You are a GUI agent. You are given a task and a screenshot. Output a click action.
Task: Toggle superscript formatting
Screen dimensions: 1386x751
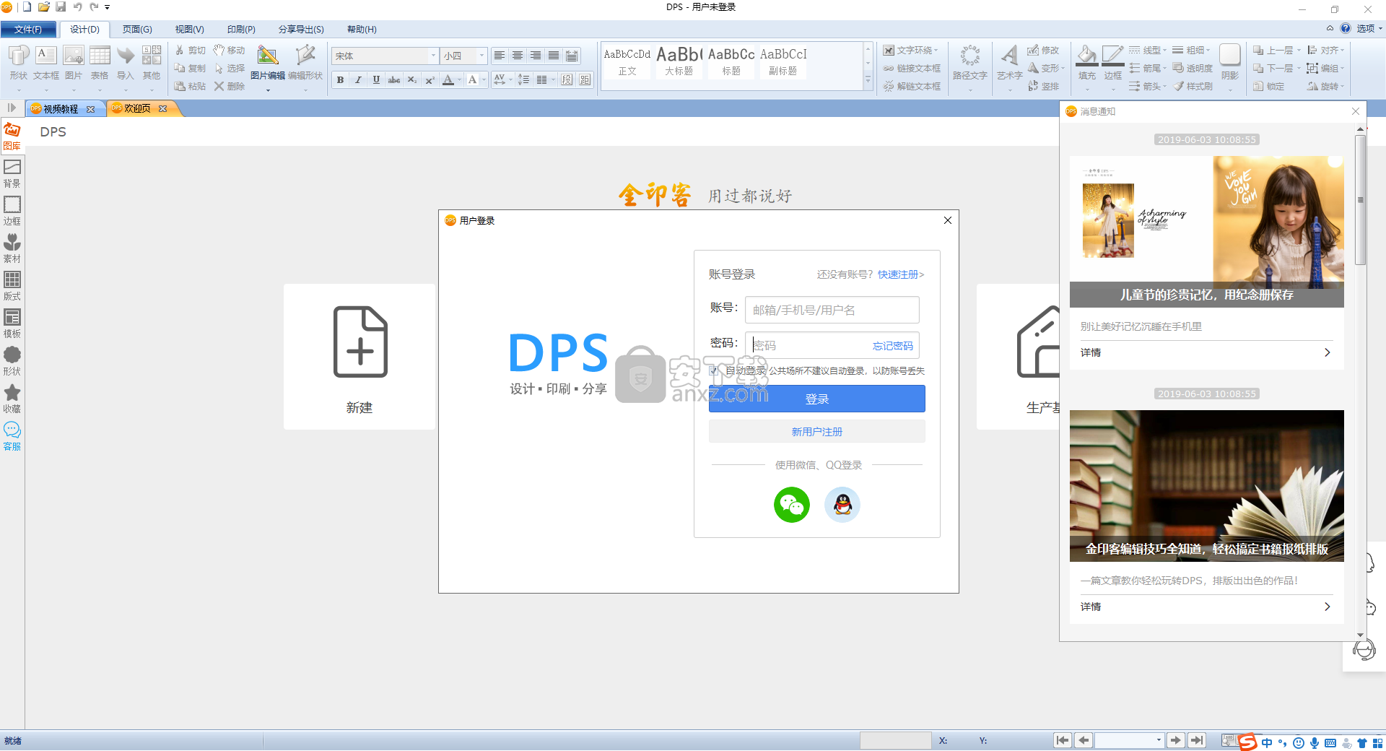(430, 79)
